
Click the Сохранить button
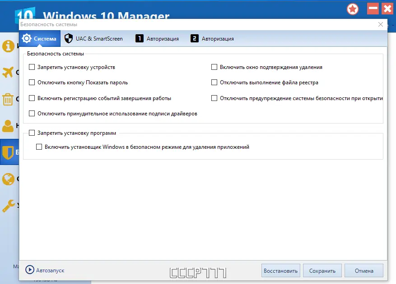322,270
